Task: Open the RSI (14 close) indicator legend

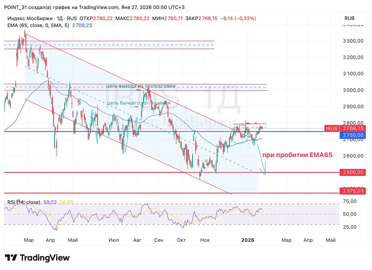Action: point(24,202)
